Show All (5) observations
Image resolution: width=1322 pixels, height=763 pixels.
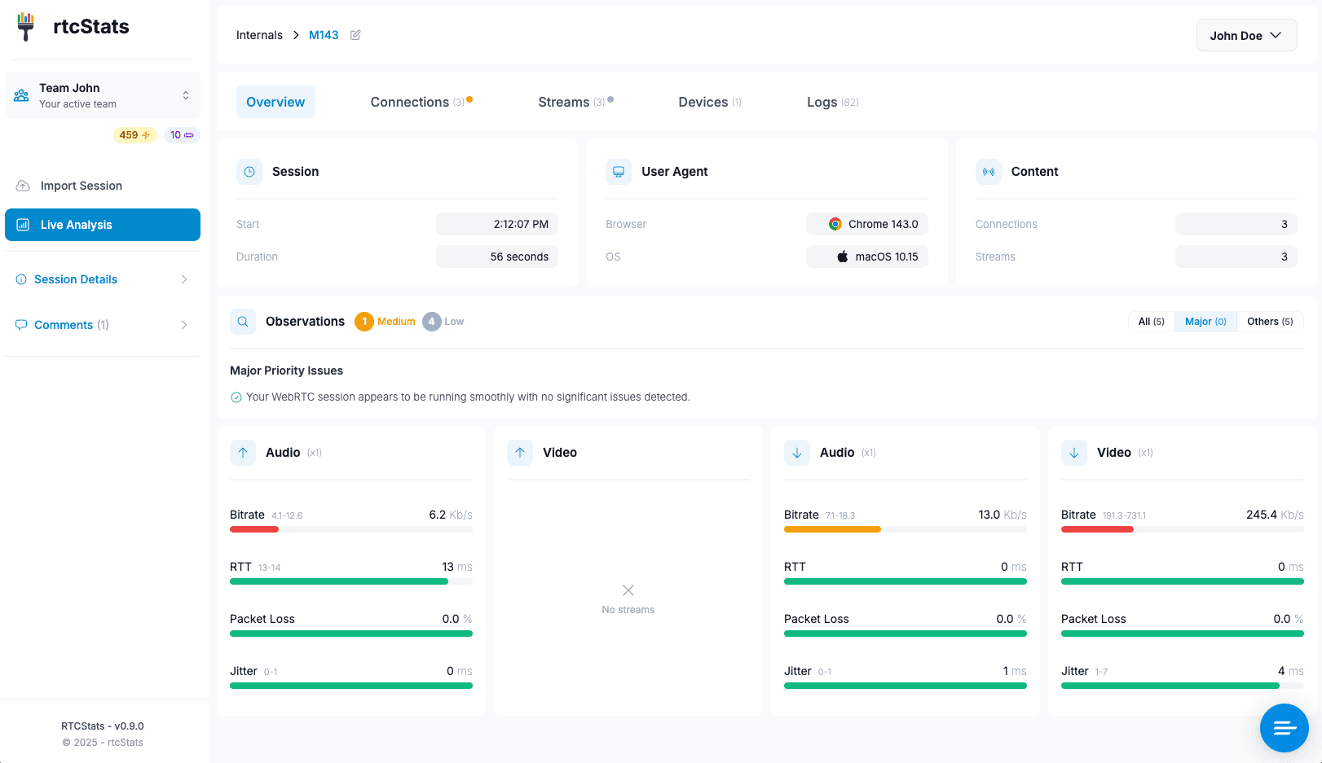[1151, 322]
